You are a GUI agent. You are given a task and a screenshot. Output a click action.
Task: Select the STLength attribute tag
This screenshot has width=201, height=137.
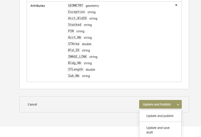[75, 69]
